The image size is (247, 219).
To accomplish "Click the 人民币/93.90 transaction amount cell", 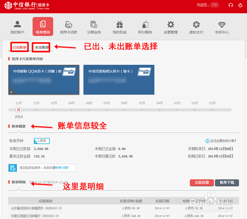I will click(x=131, y=208).
